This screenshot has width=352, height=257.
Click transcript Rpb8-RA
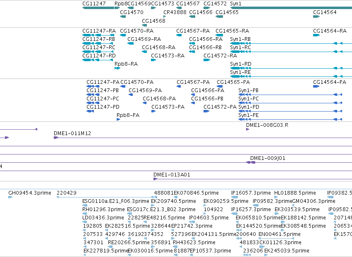(126, 64)
